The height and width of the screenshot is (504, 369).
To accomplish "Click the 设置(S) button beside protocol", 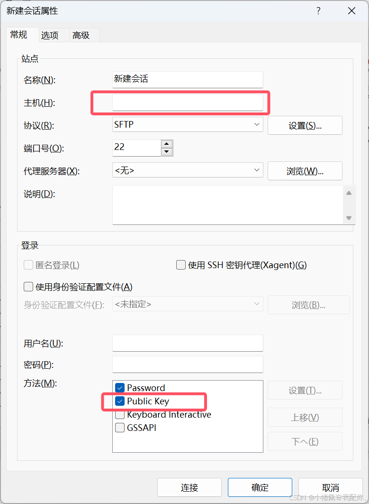I will click(305, 125).
